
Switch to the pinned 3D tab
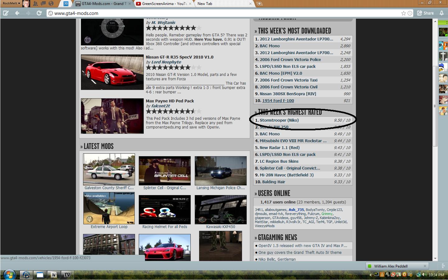pyautogui.click(x=66, y=4)
